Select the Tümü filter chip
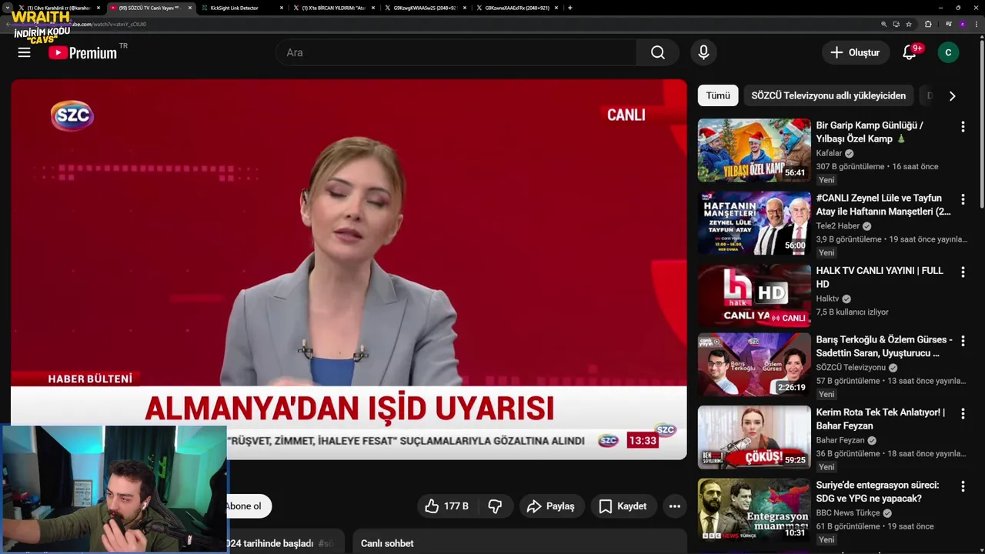The image size is (985, 554). click(717, 95)
